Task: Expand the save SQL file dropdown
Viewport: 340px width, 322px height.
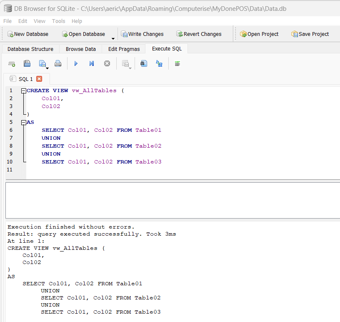Action: 47,68
